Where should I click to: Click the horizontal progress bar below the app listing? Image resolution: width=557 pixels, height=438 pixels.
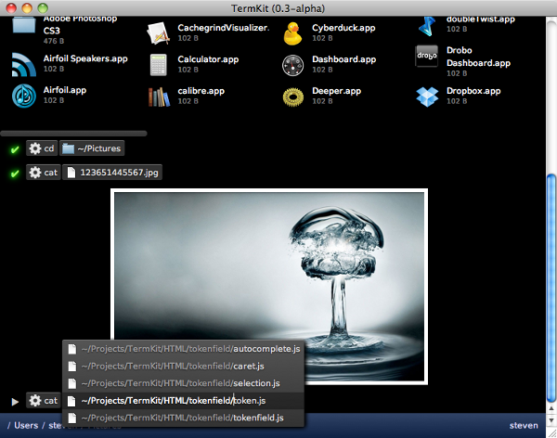point(73,134)
